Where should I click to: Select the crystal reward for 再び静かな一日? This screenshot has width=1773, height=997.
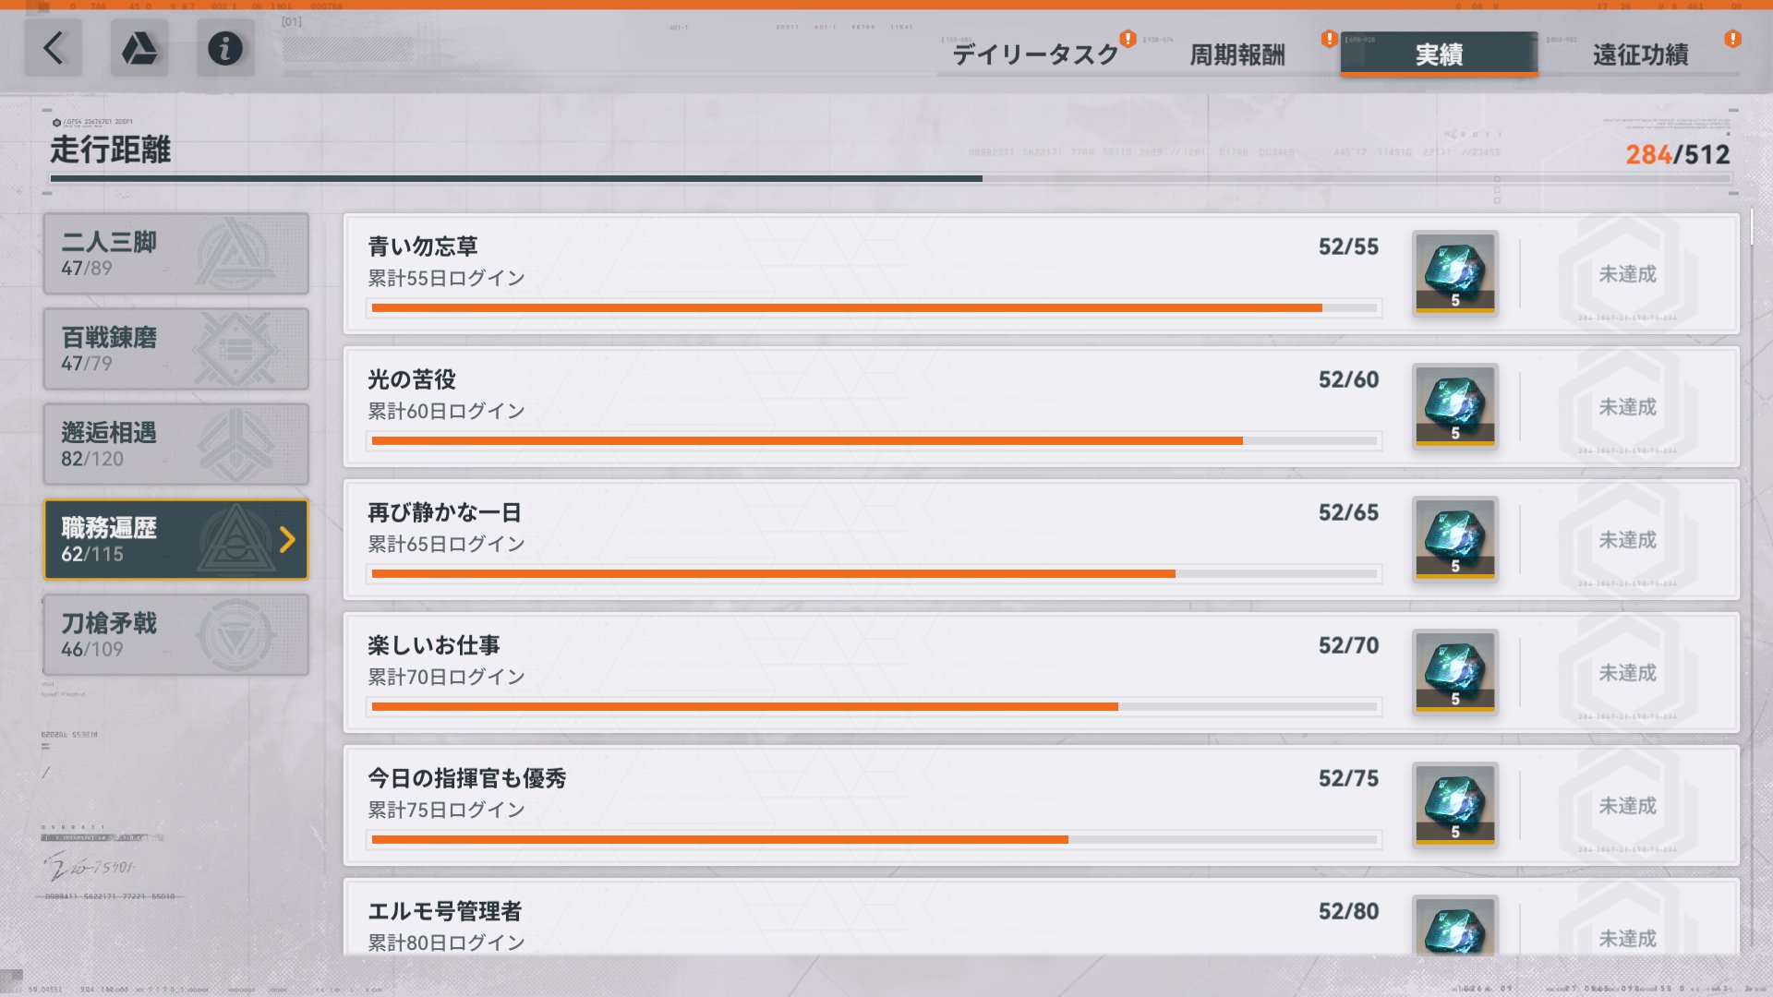tap(1455, 539)
